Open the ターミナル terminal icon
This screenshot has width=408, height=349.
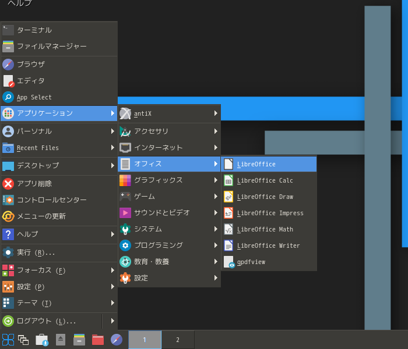point(8,30)
